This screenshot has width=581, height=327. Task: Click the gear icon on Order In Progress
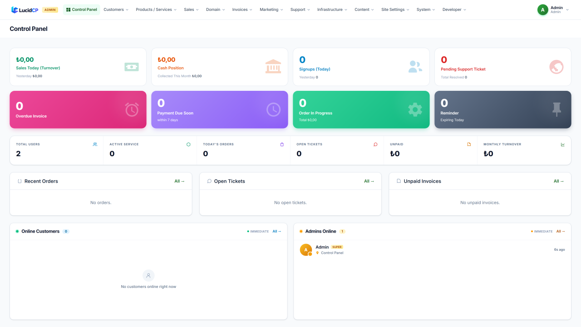415,109
